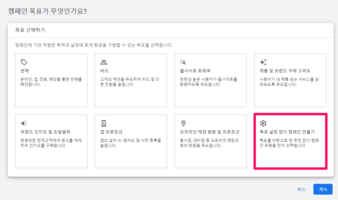Screen dimensions: 338x200
Task: Click the people icon on the 리드 card
Action: tap(104, 62)
